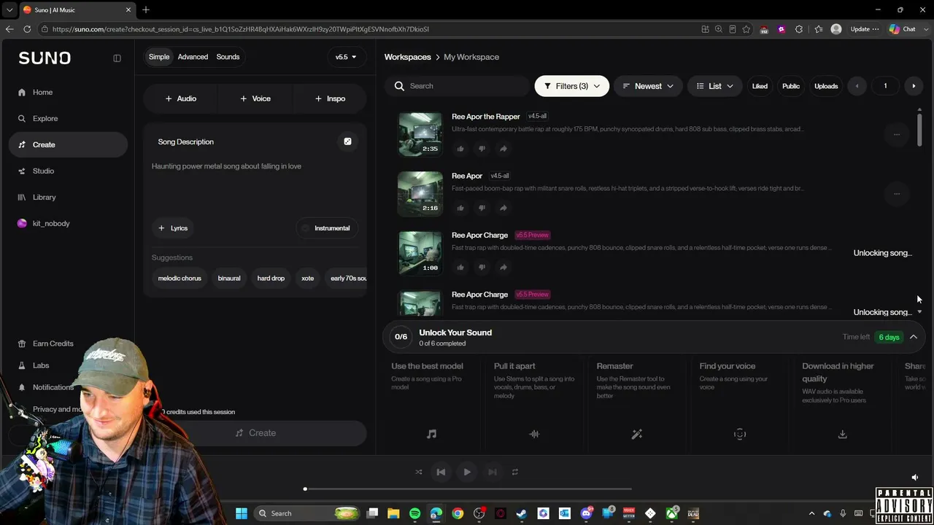
Task: Open the Filters (3) dropdown
Action: [571, 86]
